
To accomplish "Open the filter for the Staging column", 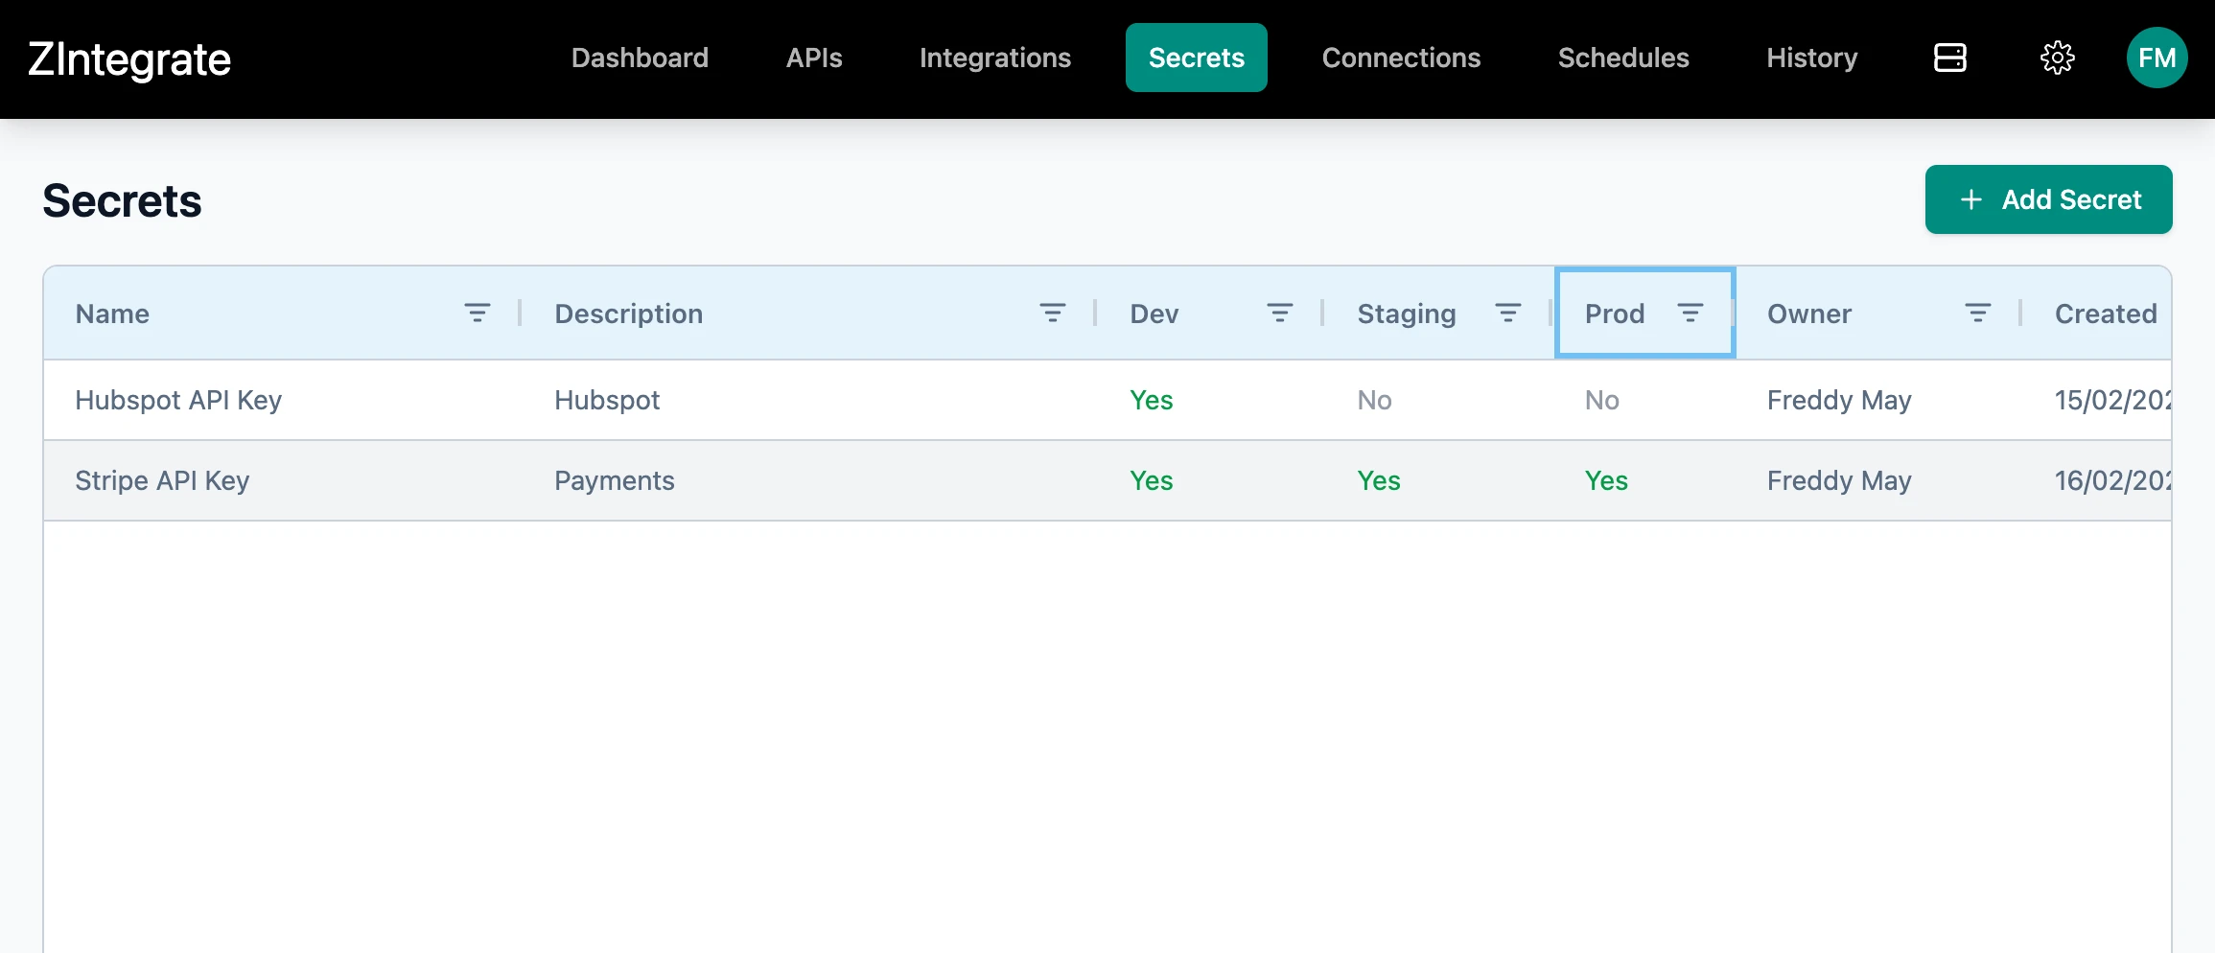I will pos(1507,313).
